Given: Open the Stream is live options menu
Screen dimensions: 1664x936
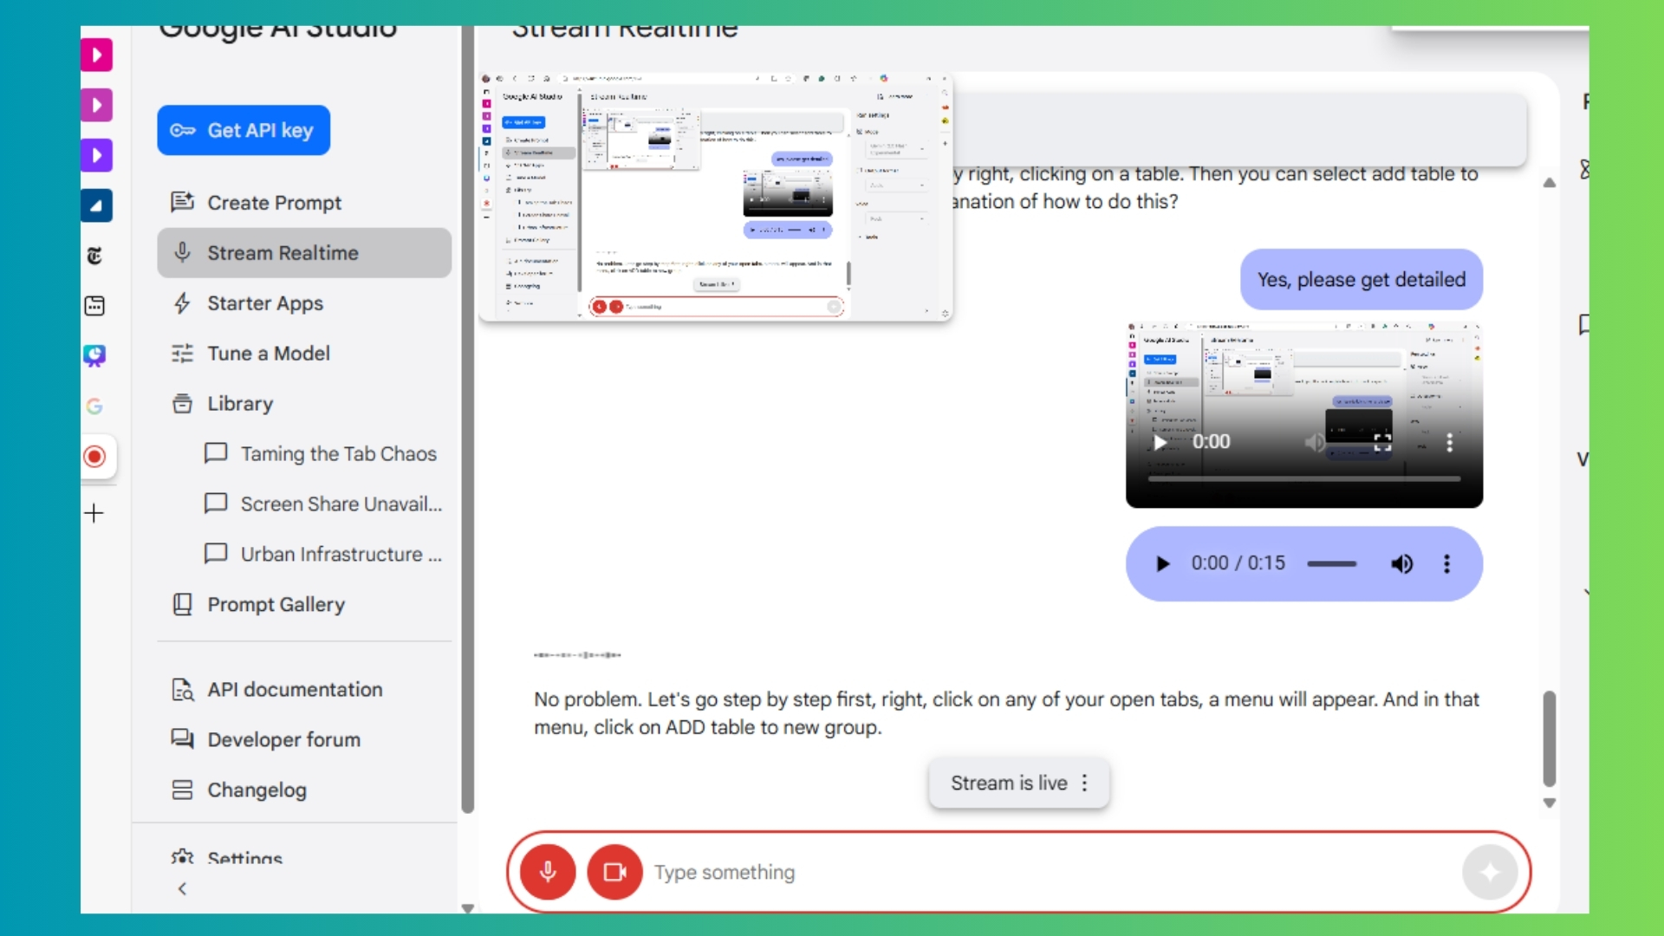Looking at the screenshot, I should pyautogui.click(x=1084, y=783).
